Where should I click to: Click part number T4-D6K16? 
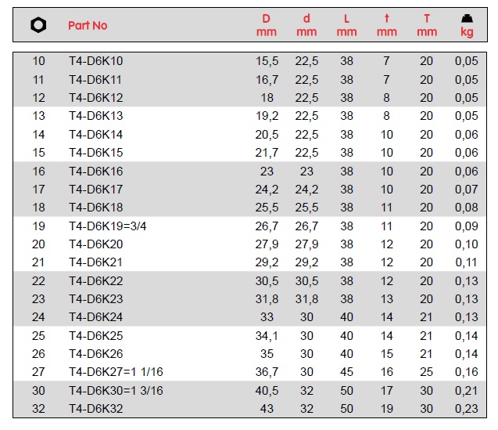[95, 171]
